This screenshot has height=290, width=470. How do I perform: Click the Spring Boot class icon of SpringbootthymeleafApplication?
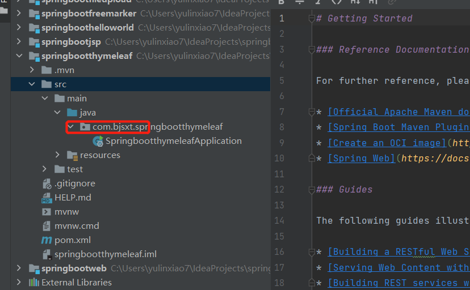click(x=98, y=141)
